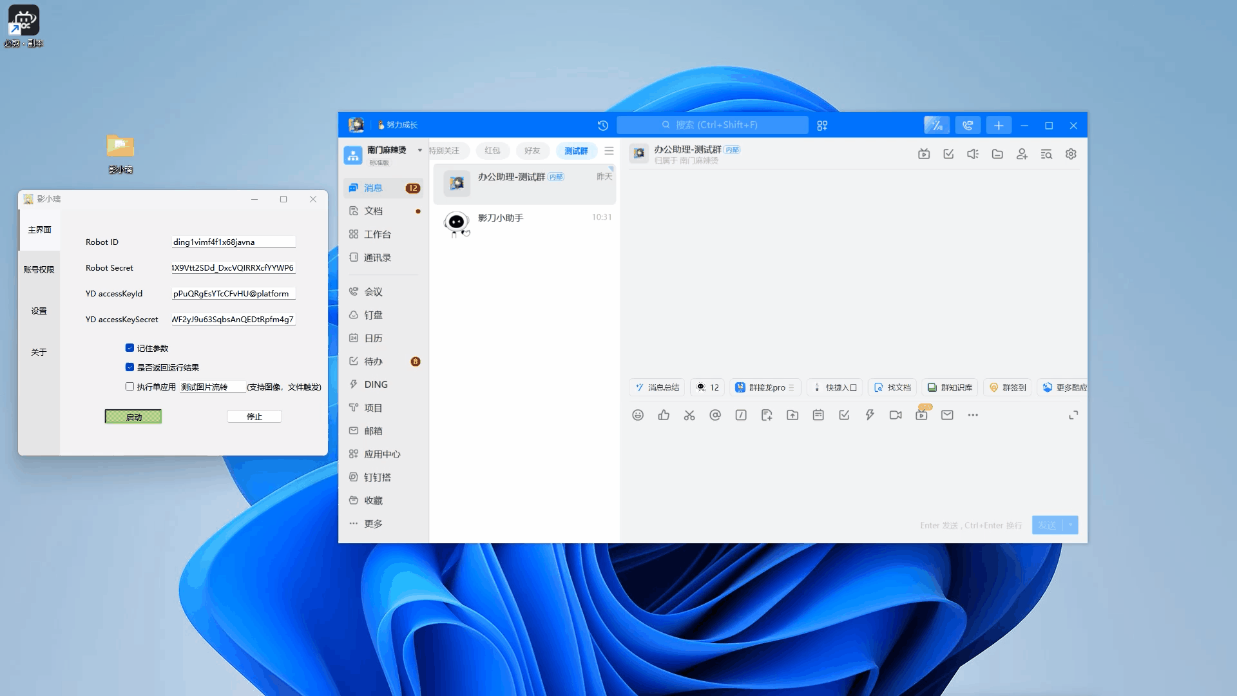1237x696 pixels.
Task: Expand the input box to full size
Action: click(1073, 415)
